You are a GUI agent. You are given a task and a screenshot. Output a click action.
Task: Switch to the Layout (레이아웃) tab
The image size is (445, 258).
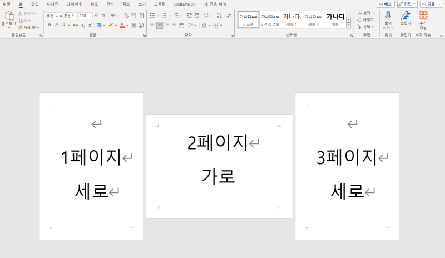75,4
